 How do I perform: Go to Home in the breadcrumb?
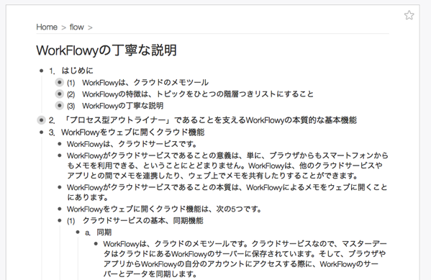click(47, 27)
